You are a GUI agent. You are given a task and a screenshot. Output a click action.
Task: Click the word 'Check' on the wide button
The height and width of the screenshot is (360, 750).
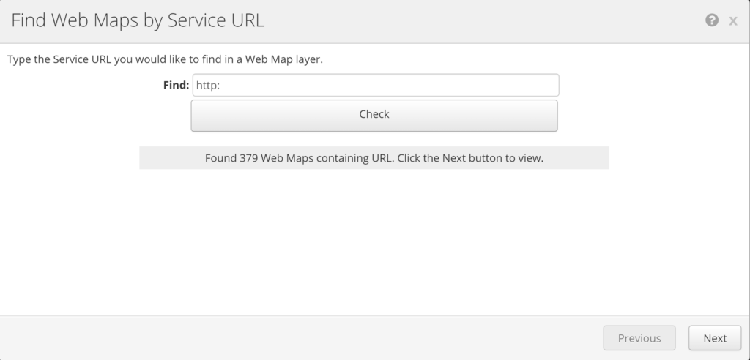pyautogui.click(x=374, y=114)
